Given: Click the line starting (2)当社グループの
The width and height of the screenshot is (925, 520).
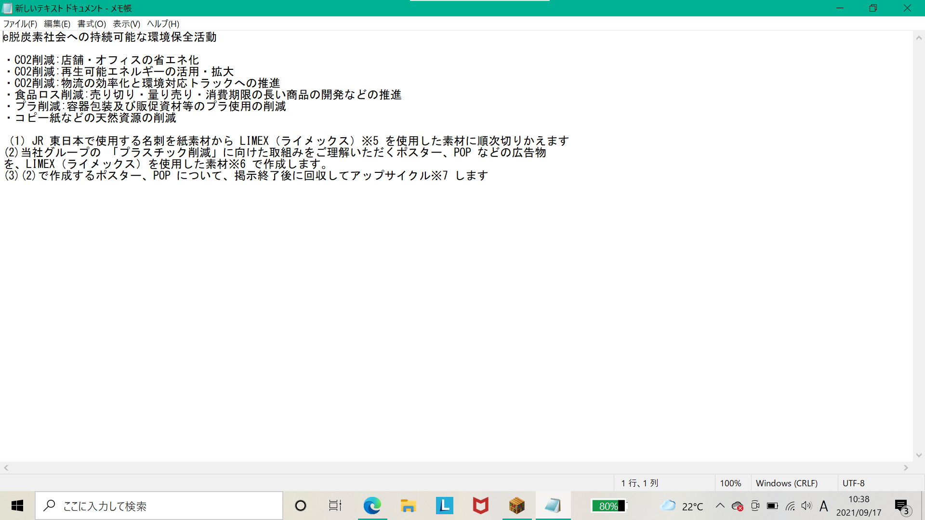Looking at the screenshot, I should point(275,153).
